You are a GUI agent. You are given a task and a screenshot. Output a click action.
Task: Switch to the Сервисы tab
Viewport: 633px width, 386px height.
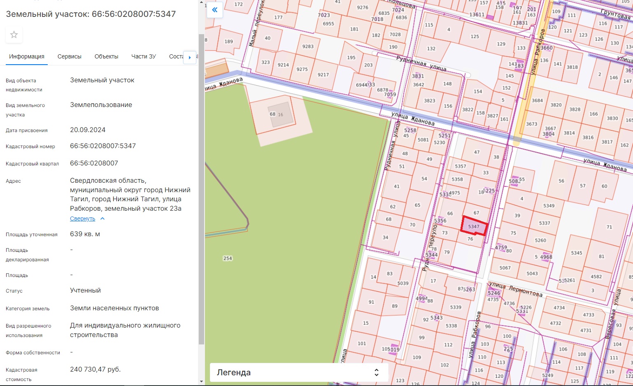pos(69,56)
